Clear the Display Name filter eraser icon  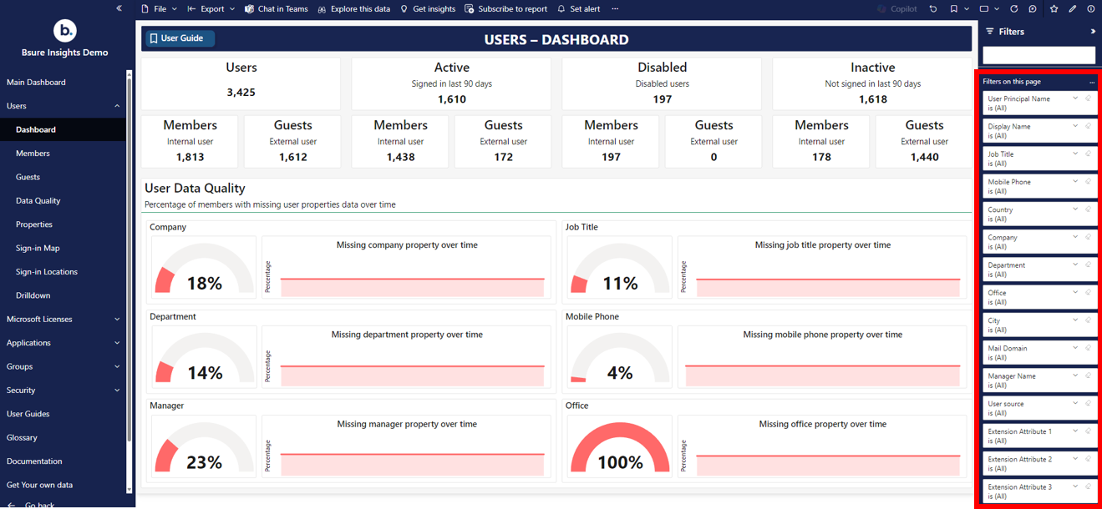click(1088, 126)
